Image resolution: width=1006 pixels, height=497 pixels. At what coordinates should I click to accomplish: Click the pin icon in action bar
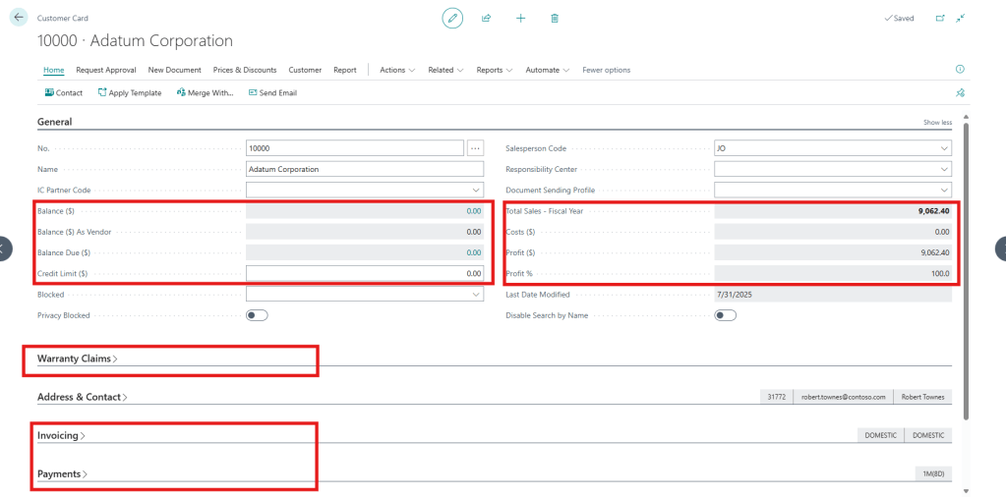960,93
